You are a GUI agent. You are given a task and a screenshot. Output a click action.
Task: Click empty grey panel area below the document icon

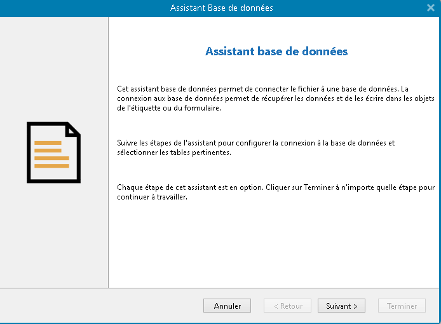point(54,235)
